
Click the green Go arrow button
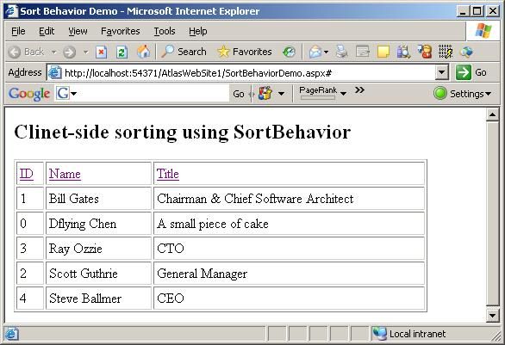tap(464, 72)
